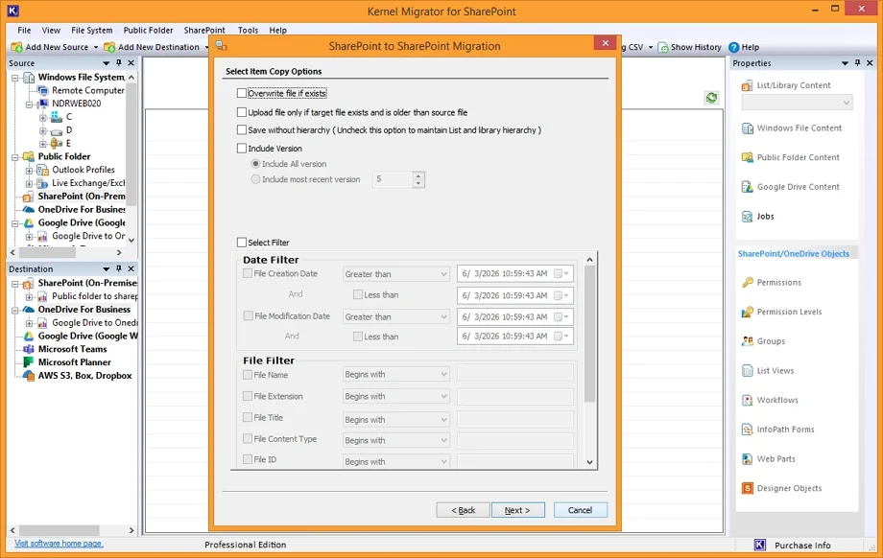Open the List/Library Content dropdown in Properties
The height and width of the screenshot is (558, 883).
coord(797,103)
